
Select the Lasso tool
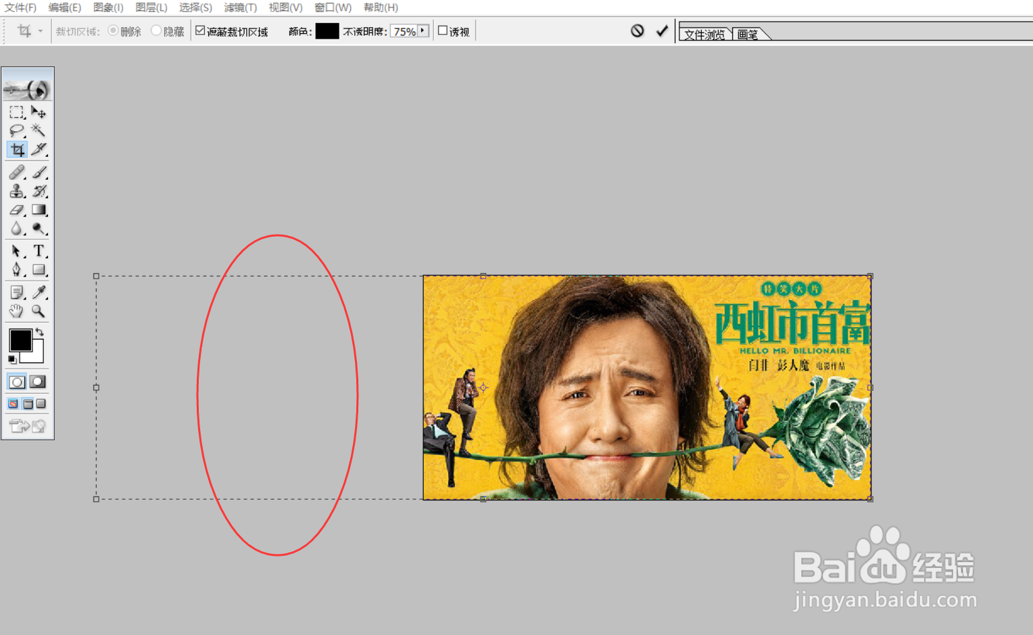[17, 130]
